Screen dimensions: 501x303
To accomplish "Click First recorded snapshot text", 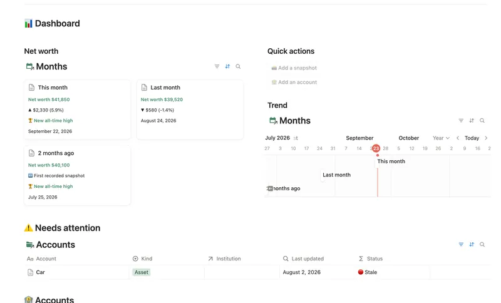I will tap(56, 176).
